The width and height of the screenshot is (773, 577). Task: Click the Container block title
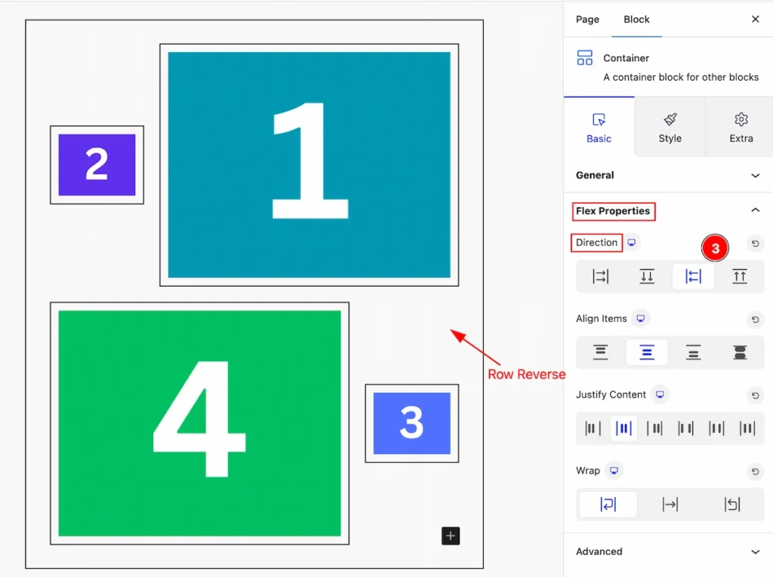[626, 58]
